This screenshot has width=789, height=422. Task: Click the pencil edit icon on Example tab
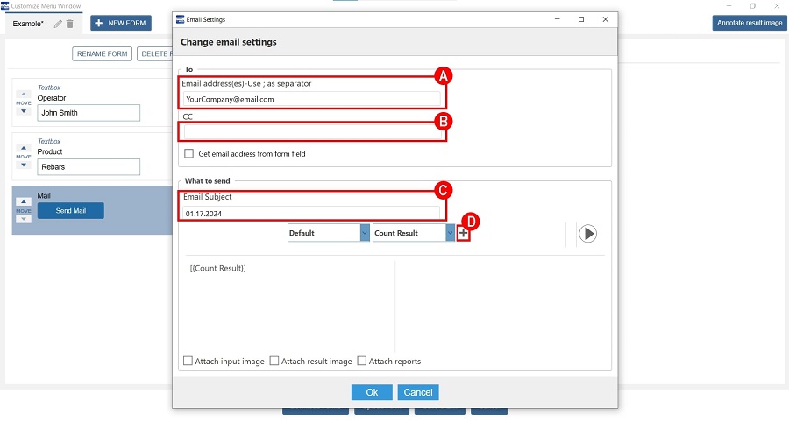tap(58, 24)
